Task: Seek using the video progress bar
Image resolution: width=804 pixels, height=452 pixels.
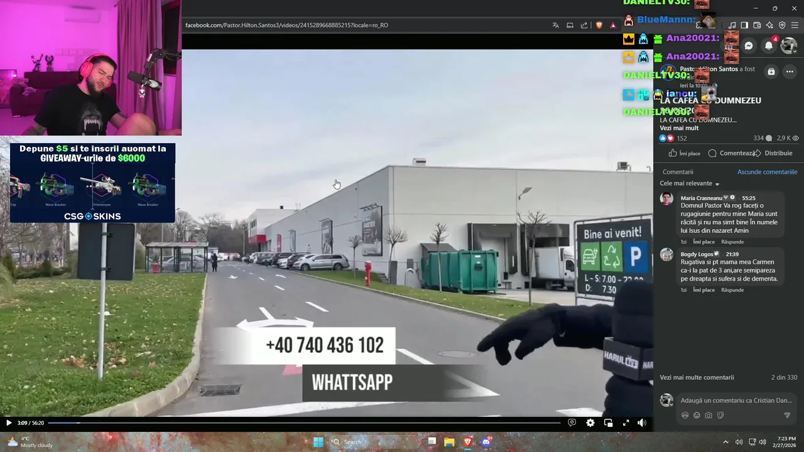Action: (x=304, y=423)
